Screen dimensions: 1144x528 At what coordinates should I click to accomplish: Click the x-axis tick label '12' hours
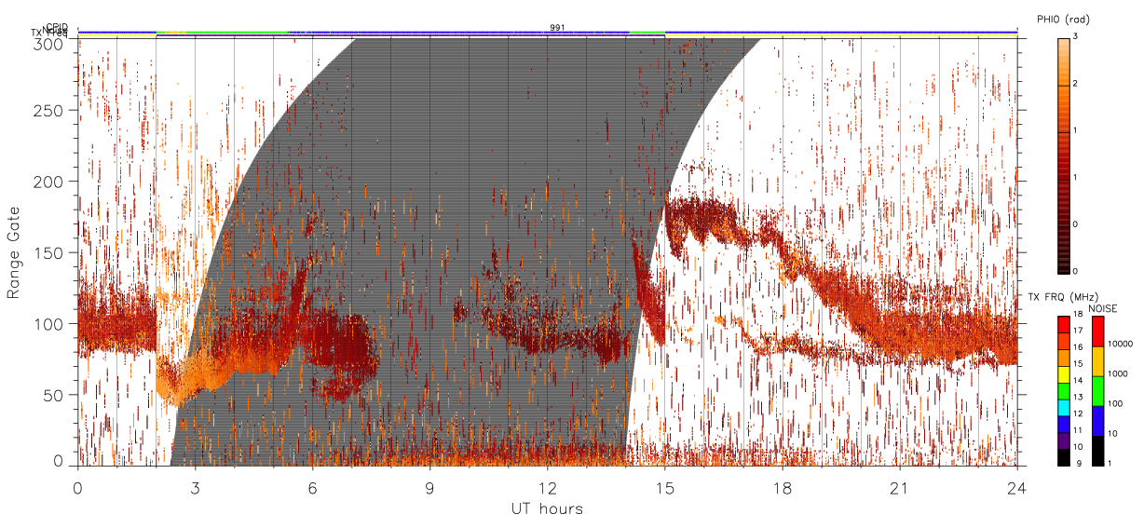548,487
